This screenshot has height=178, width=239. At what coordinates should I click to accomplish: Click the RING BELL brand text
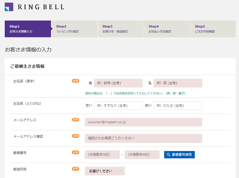click(x=41, y=7)
